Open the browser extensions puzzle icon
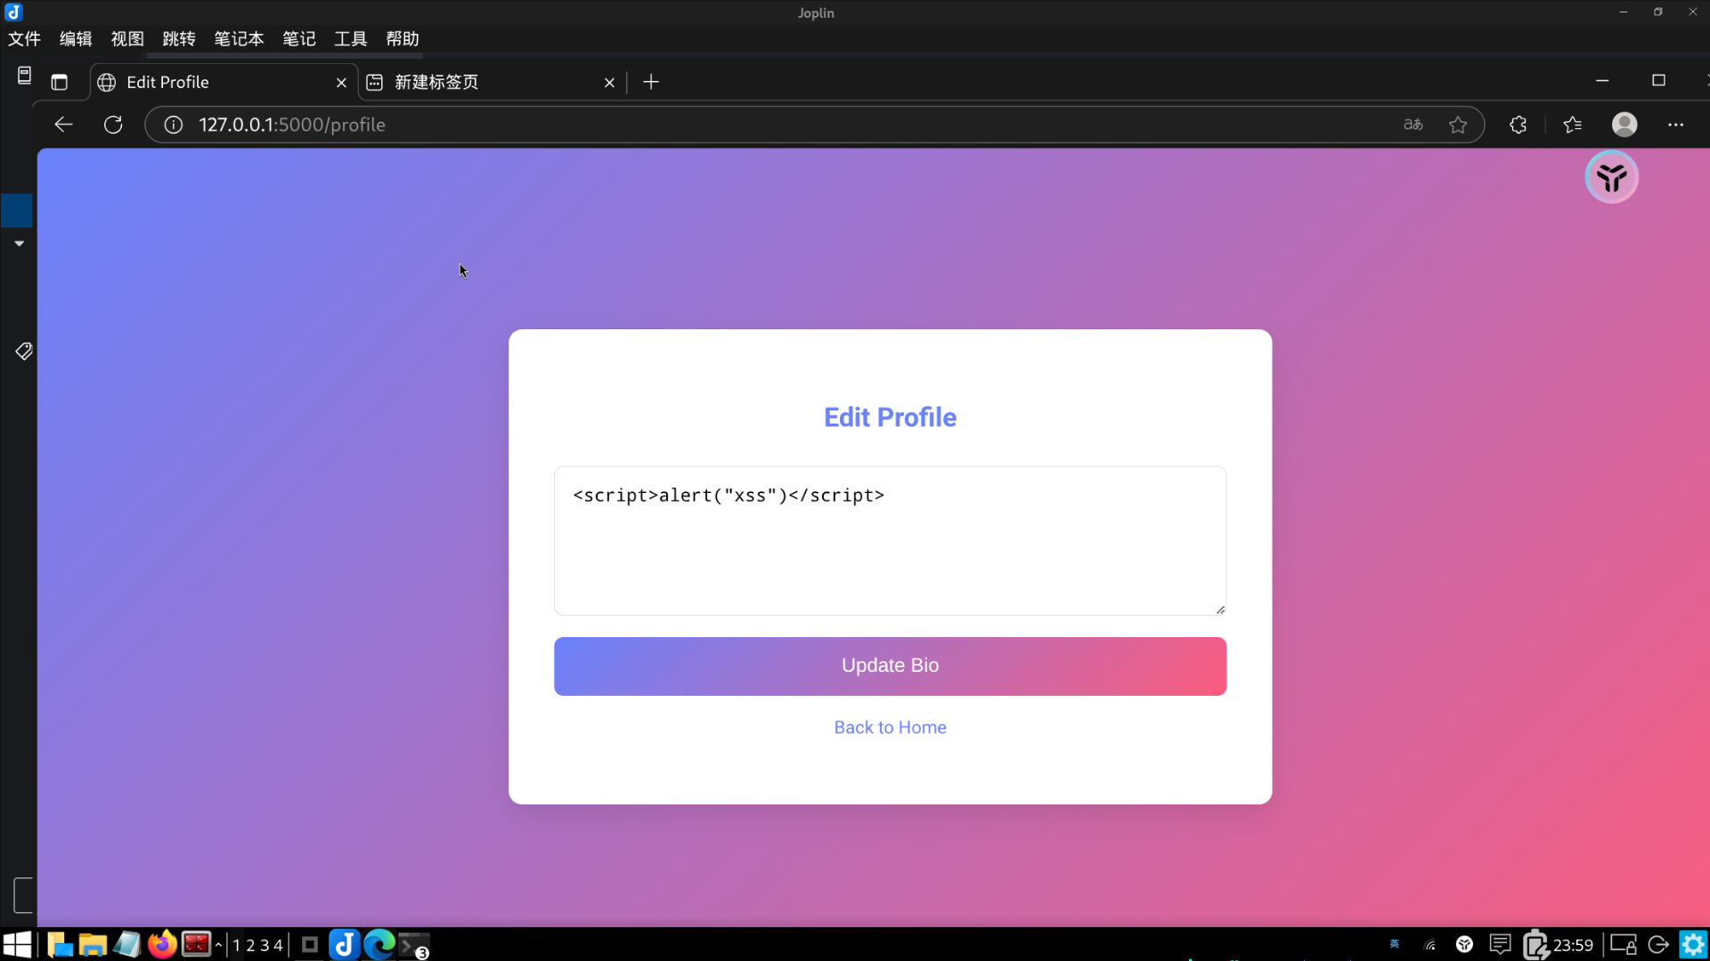This screenshot has height=961, width=1710. [x=1519, y=125]
